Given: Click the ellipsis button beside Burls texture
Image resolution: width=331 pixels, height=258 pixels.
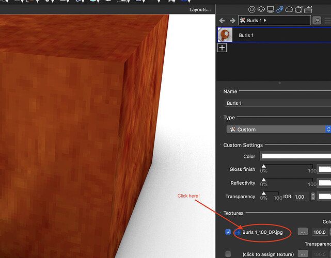Looking at the screenshot, I should click(303, 232).
